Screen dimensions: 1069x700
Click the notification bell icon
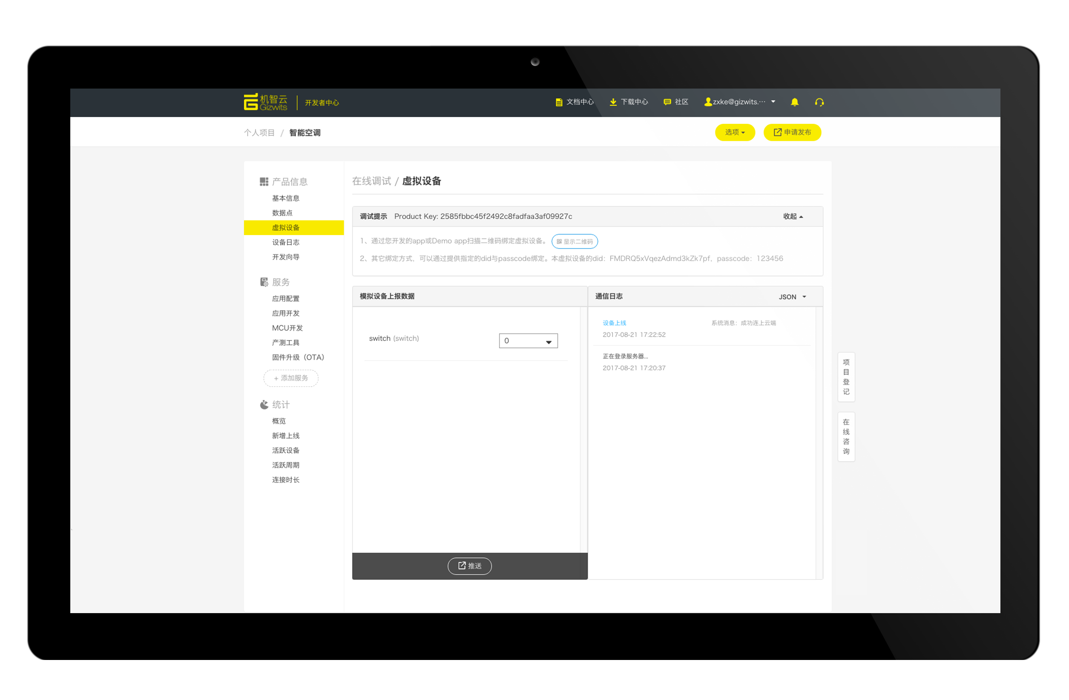794,102
